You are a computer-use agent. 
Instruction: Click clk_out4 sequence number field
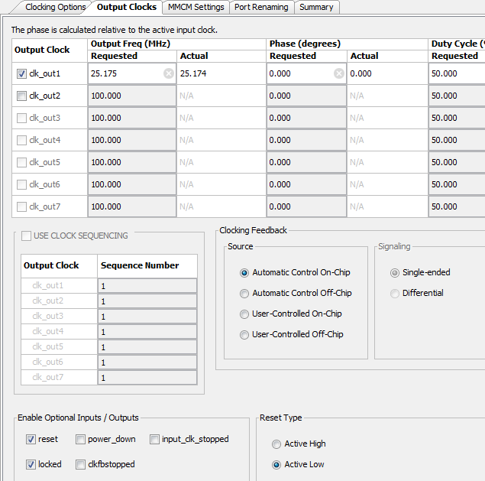coord(147,332)
